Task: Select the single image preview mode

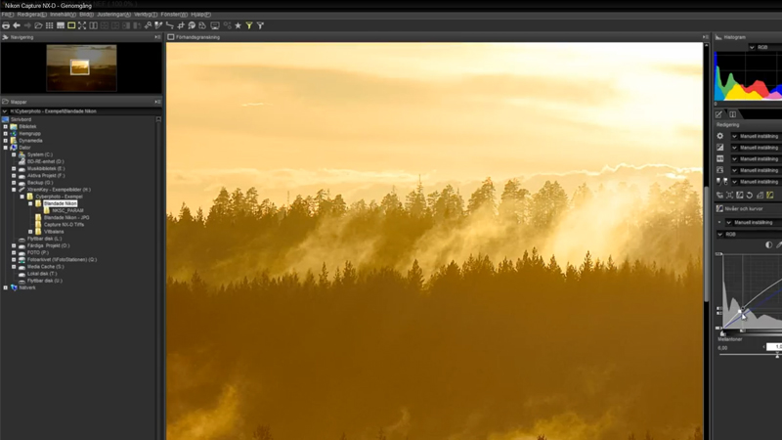Action: (71, 25)
